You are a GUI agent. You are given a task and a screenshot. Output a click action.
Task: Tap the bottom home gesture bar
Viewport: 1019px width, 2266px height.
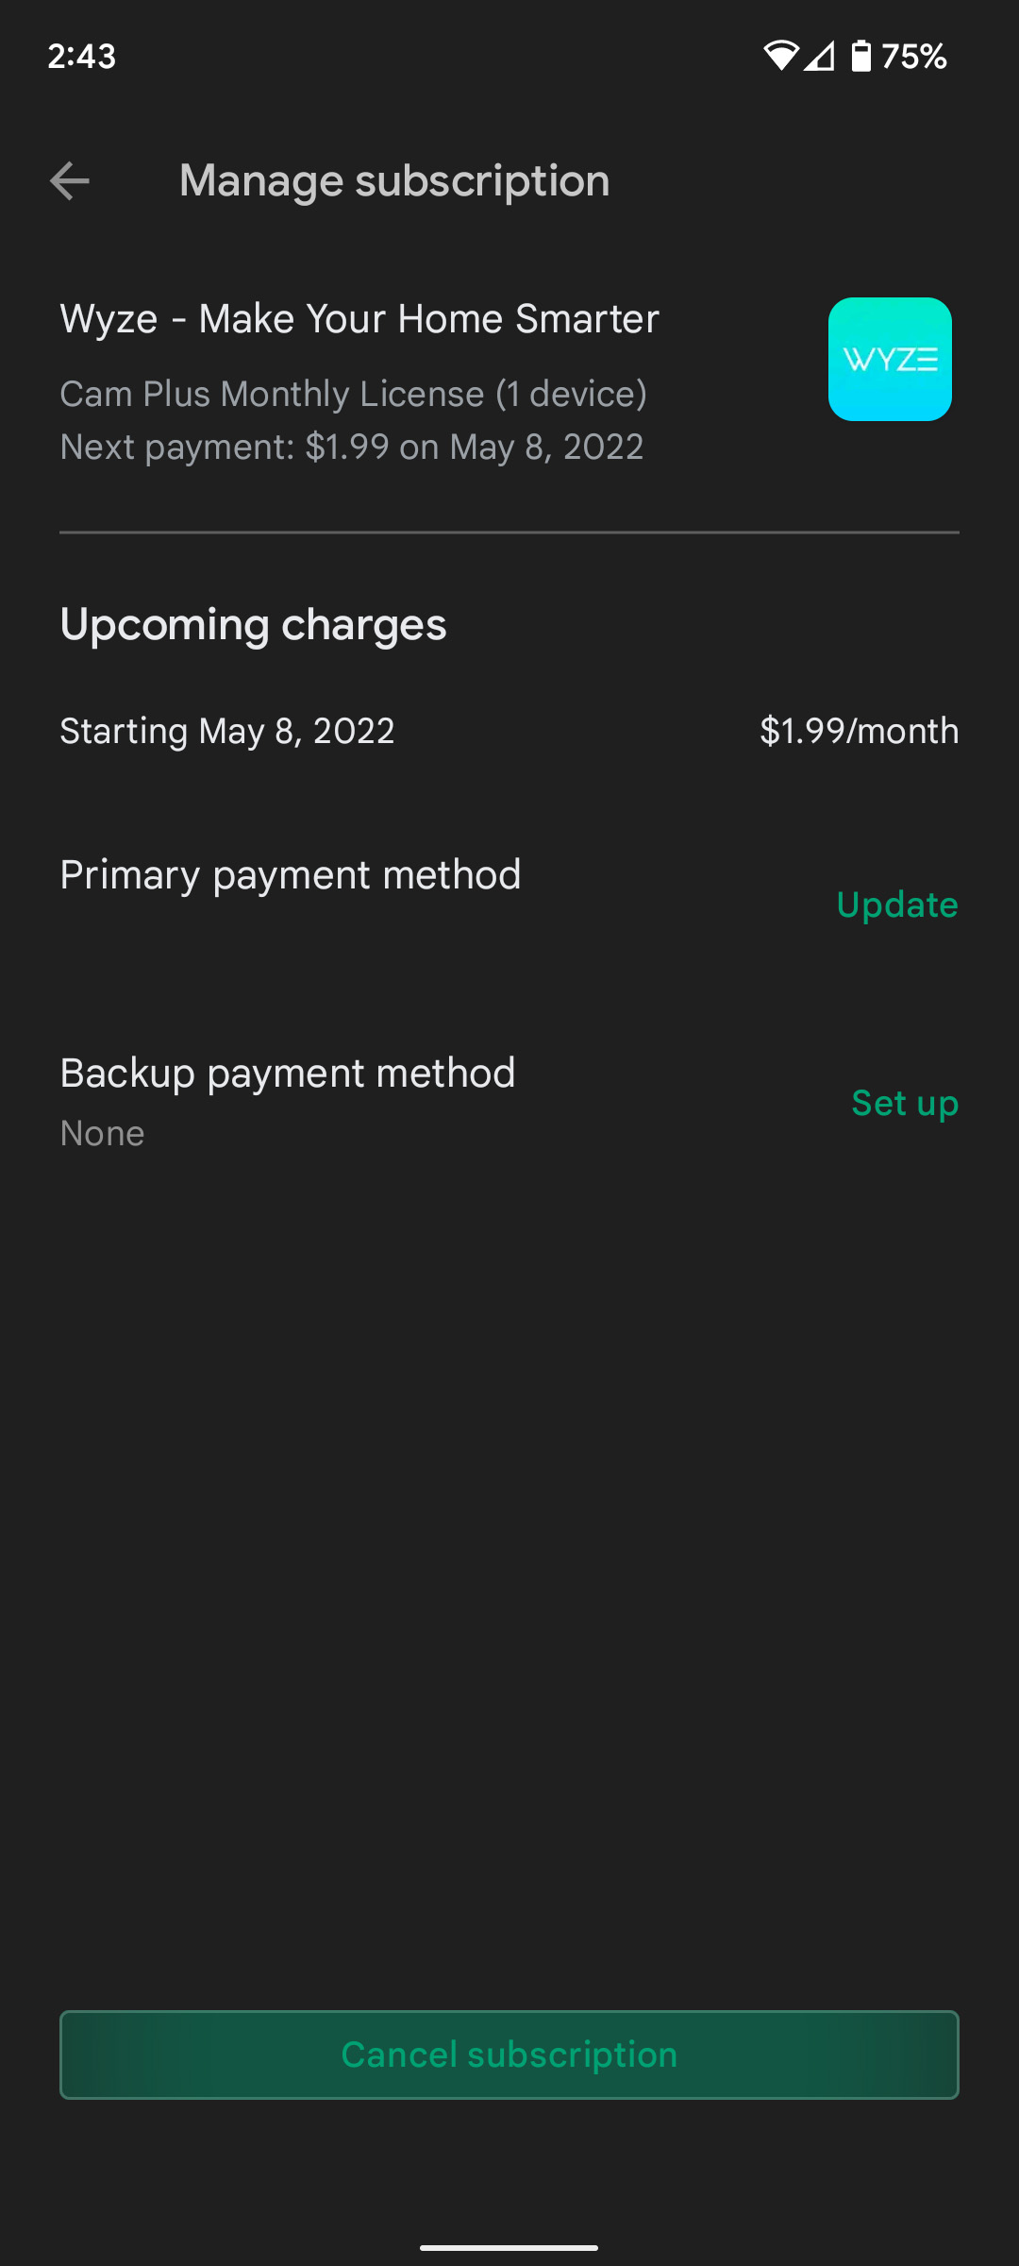point(509,2247)
